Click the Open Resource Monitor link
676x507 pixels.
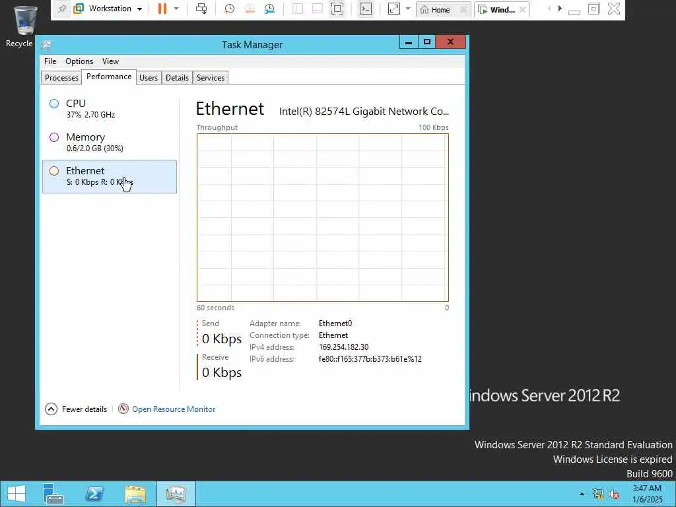pos(174,409)
